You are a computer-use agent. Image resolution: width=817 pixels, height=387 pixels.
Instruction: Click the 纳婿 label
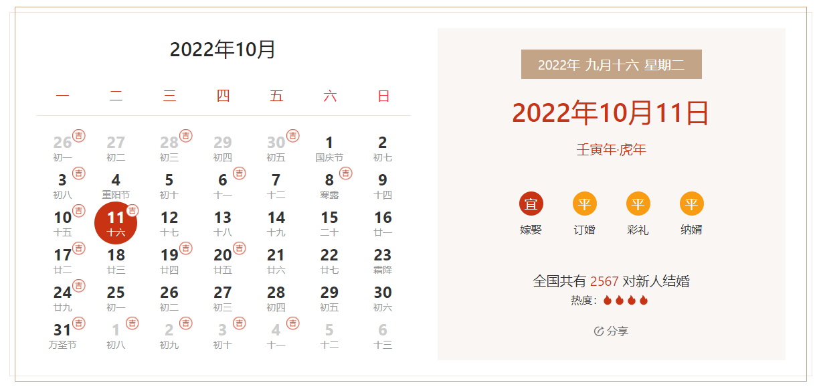(692, 230)
